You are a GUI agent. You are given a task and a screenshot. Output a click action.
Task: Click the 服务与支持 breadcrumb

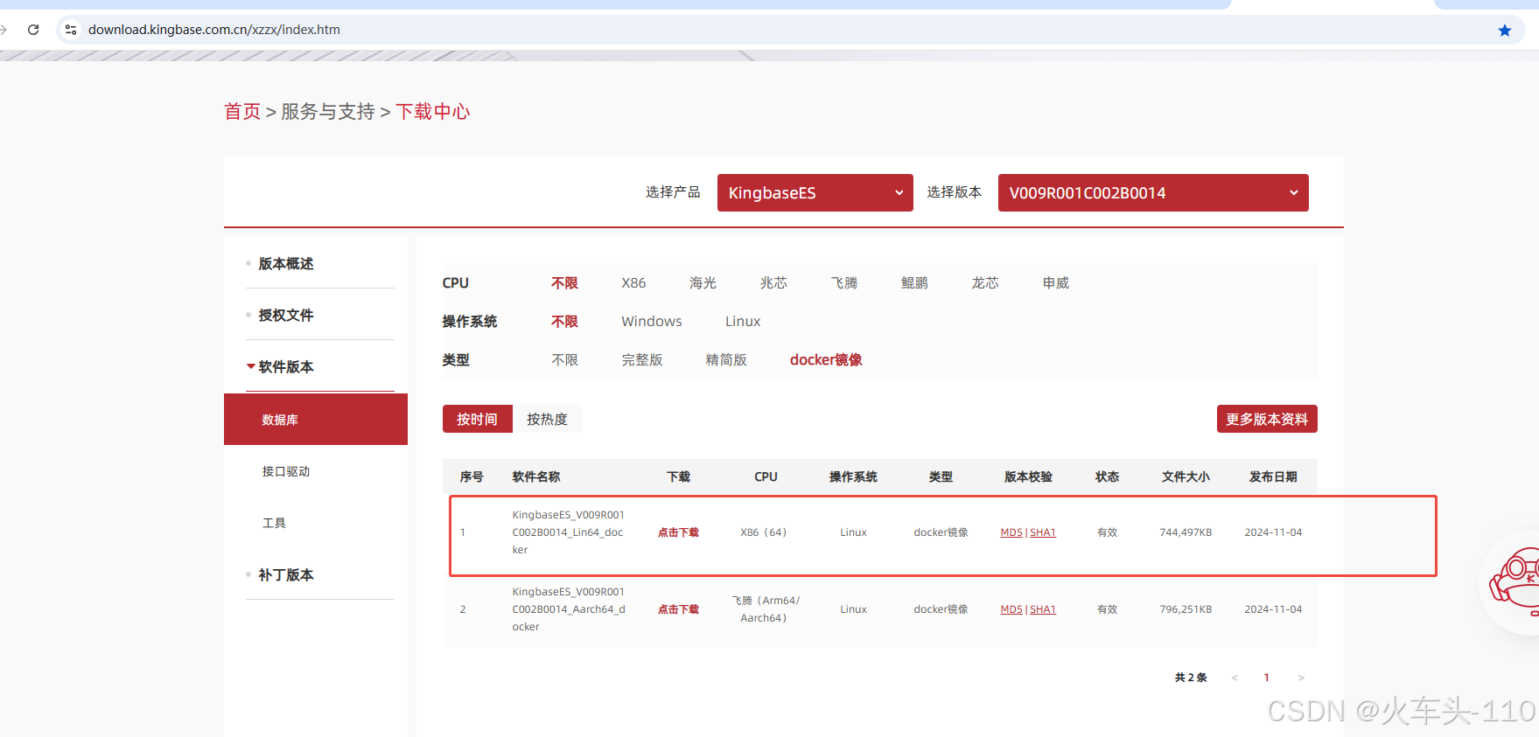click(327, 112)
